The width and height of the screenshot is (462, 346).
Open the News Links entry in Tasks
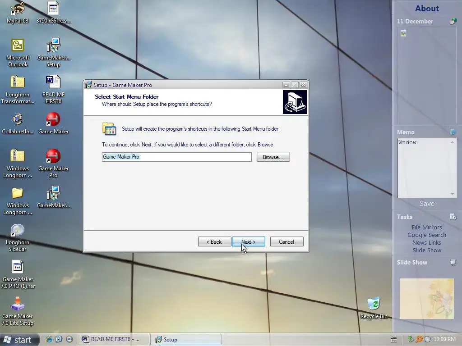coord(427,242)
